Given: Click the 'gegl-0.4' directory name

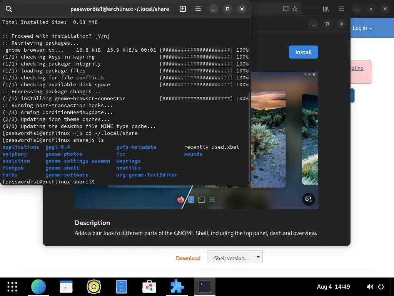Looking at the screenshot, I should (x=58, y=147).
